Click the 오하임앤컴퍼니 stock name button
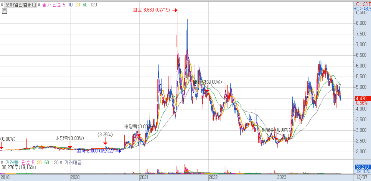Screen dimensions: 371x181 pos(20,5)
